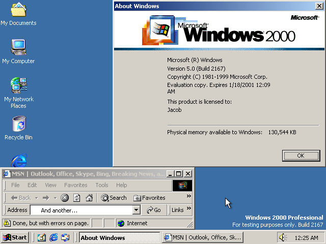Image resolution: width=326 pixels, height=244 pixels.
Task: Click the Internet zone globe icon
Action: [x=121, y=223]
